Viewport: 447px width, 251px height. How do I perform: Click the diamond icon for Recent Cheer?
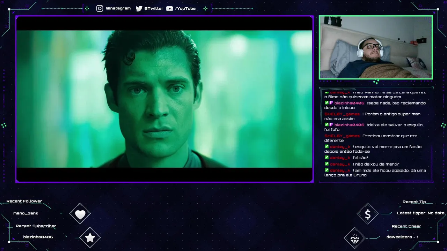point(355,238)
